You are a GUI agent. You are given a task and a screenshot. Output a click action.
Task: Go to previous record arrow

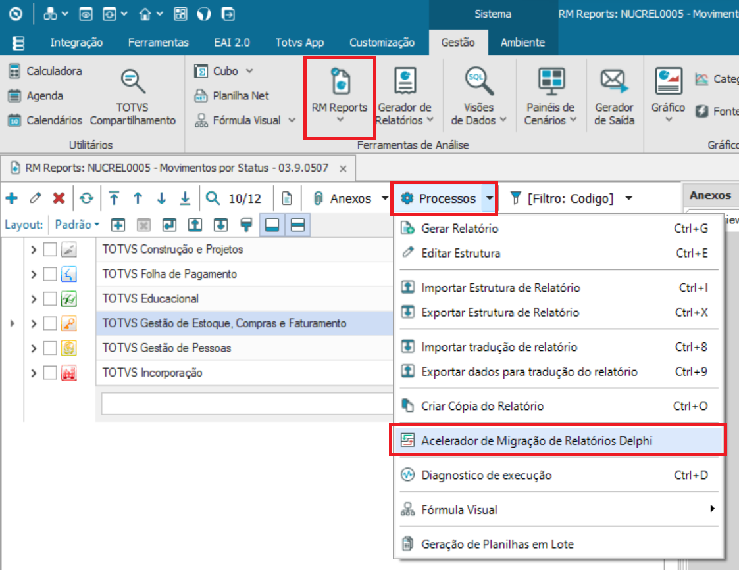coord(138,198)
